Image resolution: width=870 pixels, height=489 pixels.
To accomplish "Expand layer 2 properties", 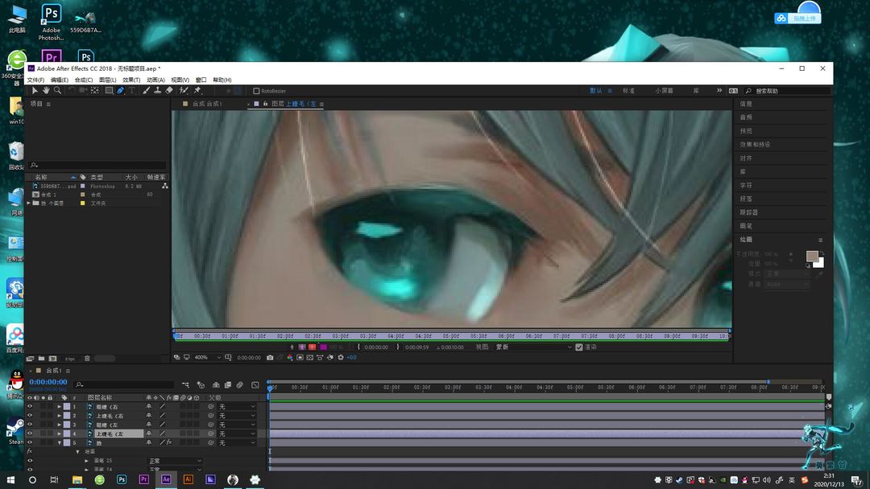I will pyautogui.click(x=60, y=415).
